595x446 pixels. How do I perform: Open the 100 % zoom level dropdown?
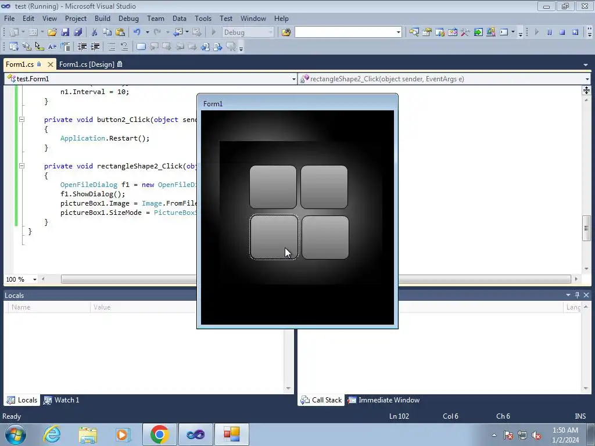point(34,279)
